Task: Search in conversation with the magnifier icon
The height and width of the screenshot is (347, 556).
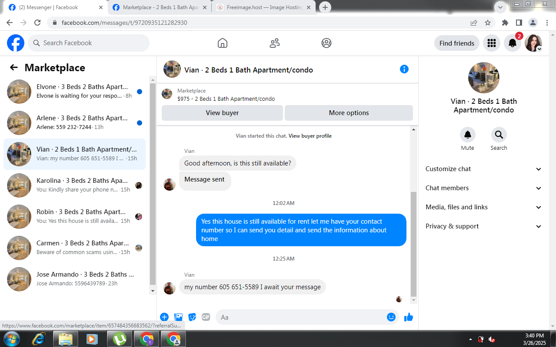Action: pyautogui.click(x=499, y=135)
